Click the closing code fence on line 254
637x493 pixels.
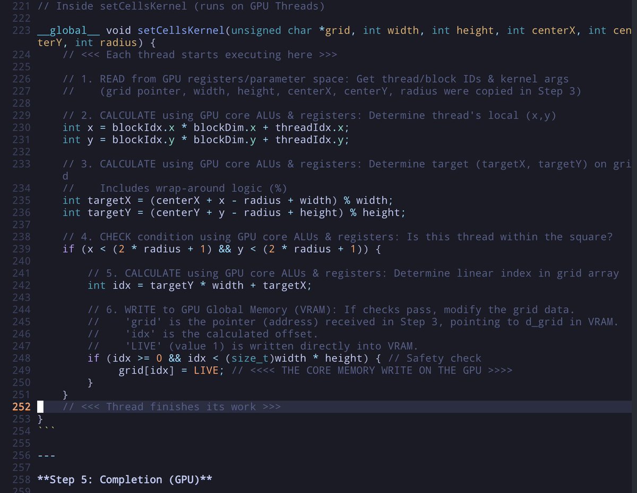point(47,429)
